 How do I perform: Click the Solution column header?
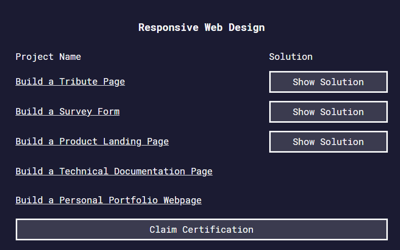(291, 57)
